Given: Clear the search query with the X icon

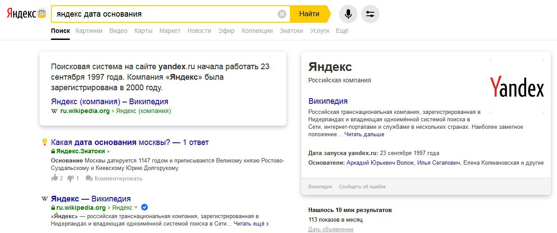Looking at the screenshot, I should tap(282, 14).
